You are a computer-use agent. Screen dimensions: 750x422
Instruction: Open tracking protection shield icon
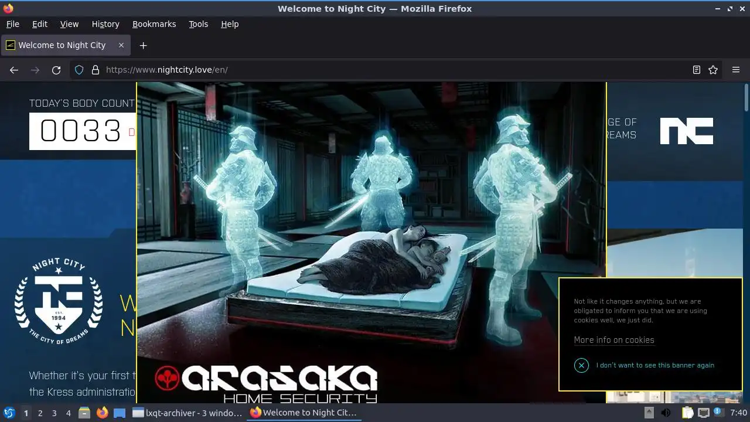pyautogui.click(x=79, y=70)
